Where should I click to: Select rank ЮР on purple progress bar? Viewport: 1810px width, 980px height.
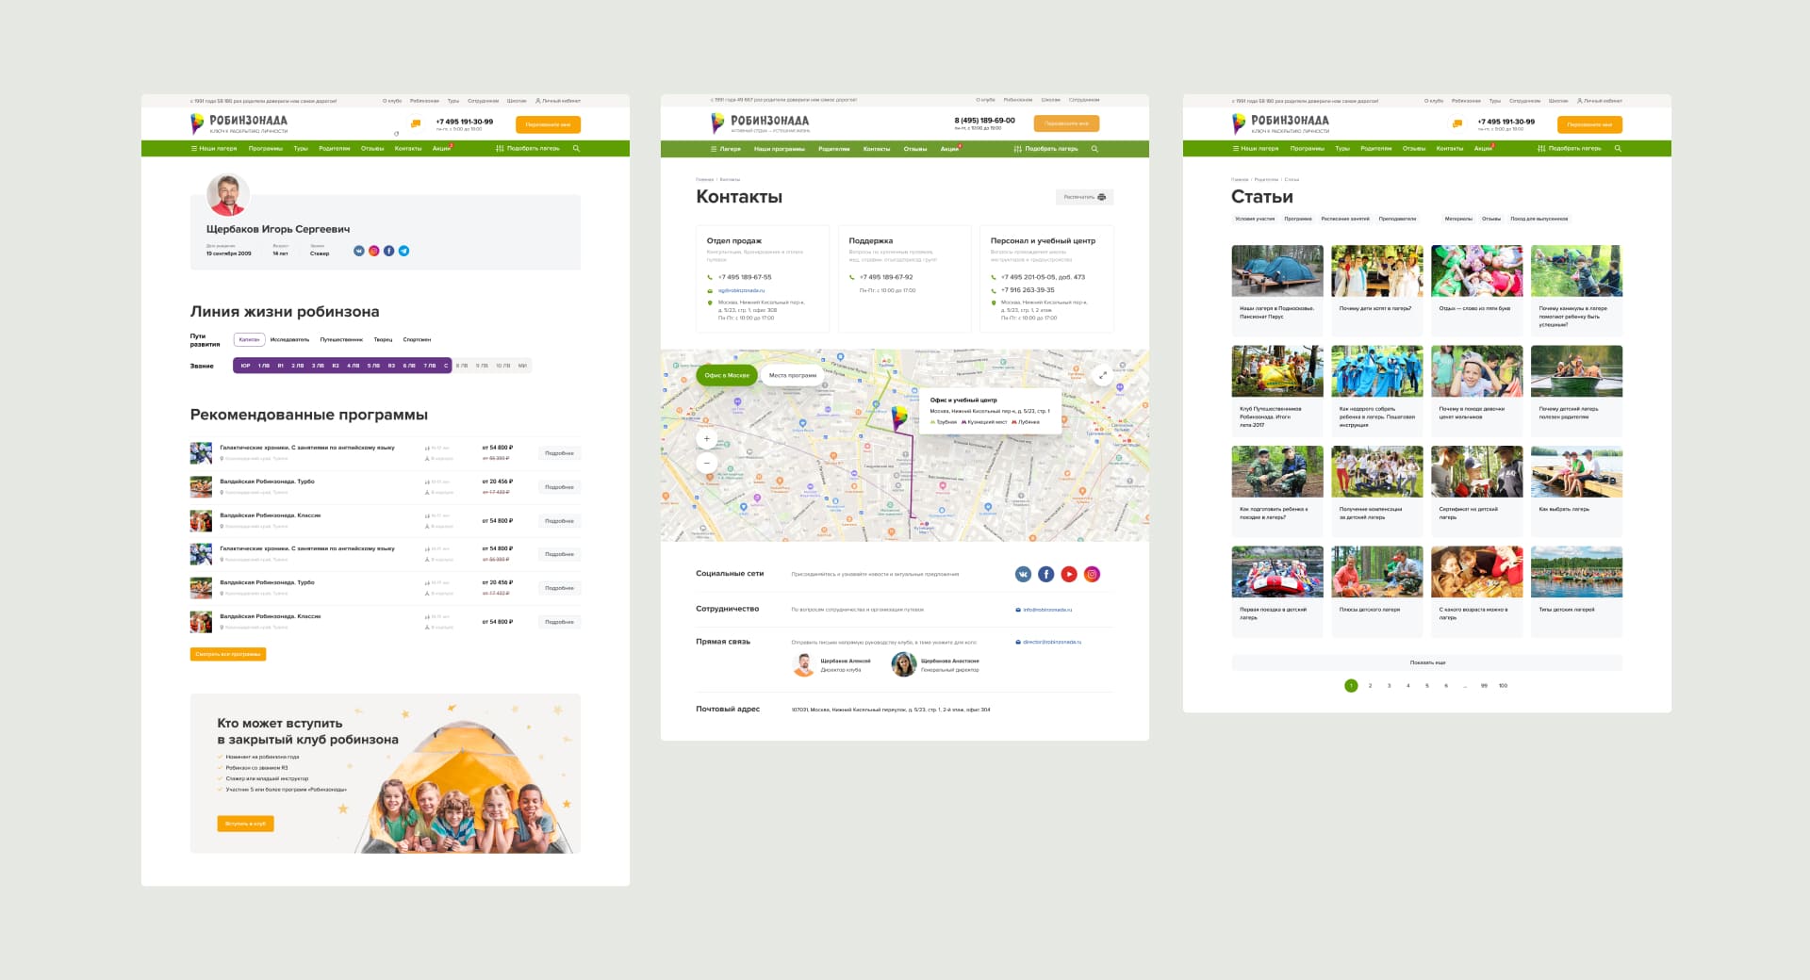pyautogui.click(x=245, y=366)
